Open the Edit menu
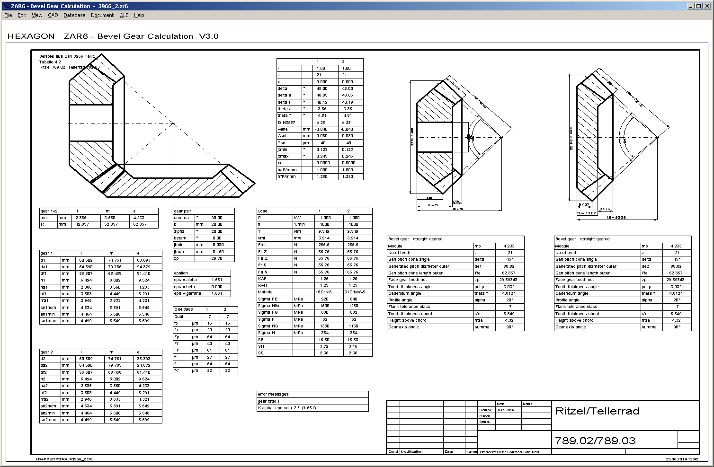 point(22,15)
